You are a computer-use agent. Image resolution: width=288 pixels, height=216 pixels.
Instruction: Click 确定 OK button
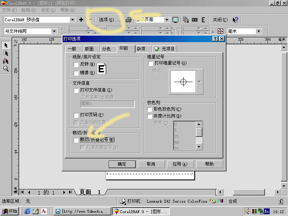click(x=122, y=164)
